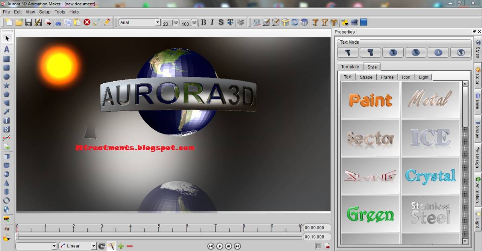Image resolution: width=482 pixels, height=251 pixels.
Task: Select the third Text Mode button
Action: click(x=393, y=52)
